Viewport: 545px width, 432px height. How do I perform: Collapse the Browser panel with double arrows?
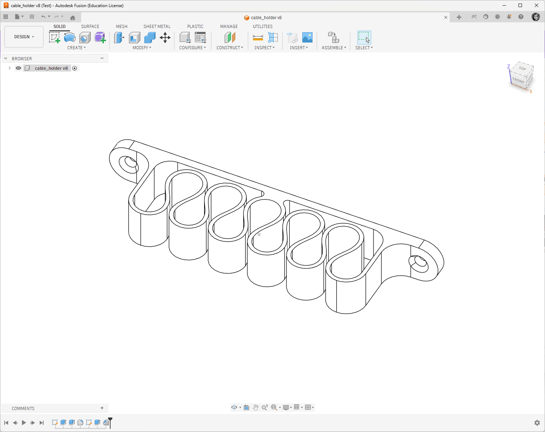pyautogui.click(x=6, y=58)
